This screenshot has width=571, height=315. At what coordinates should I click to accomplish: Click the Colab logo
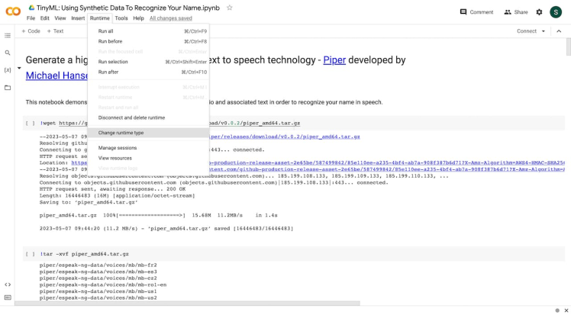click(x=13, y=11)
